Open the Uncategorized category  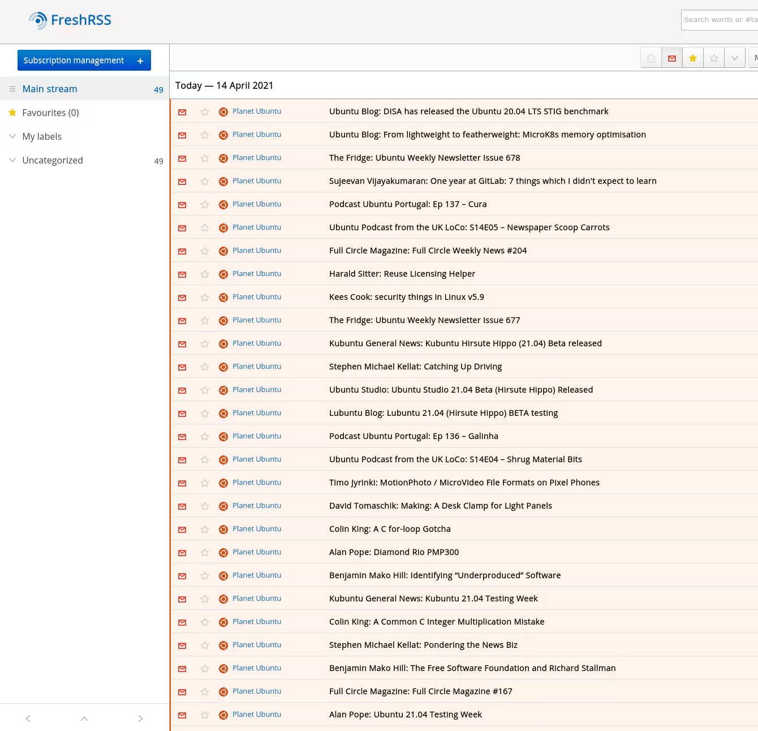(x=53, y=160)
